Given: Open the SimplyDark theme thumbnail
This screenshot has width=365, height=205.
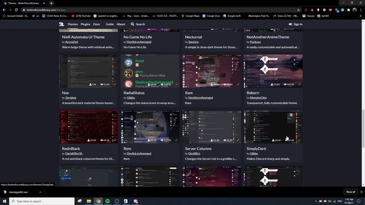Looking at the screenshot, I should [273, 127].
